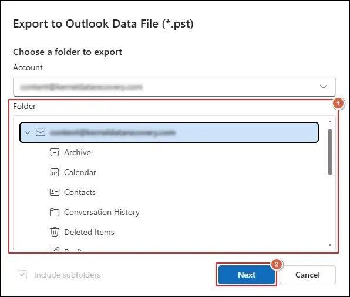Select the Calendar folder row
Screen dimensions: 350x297
click(169, 172)
